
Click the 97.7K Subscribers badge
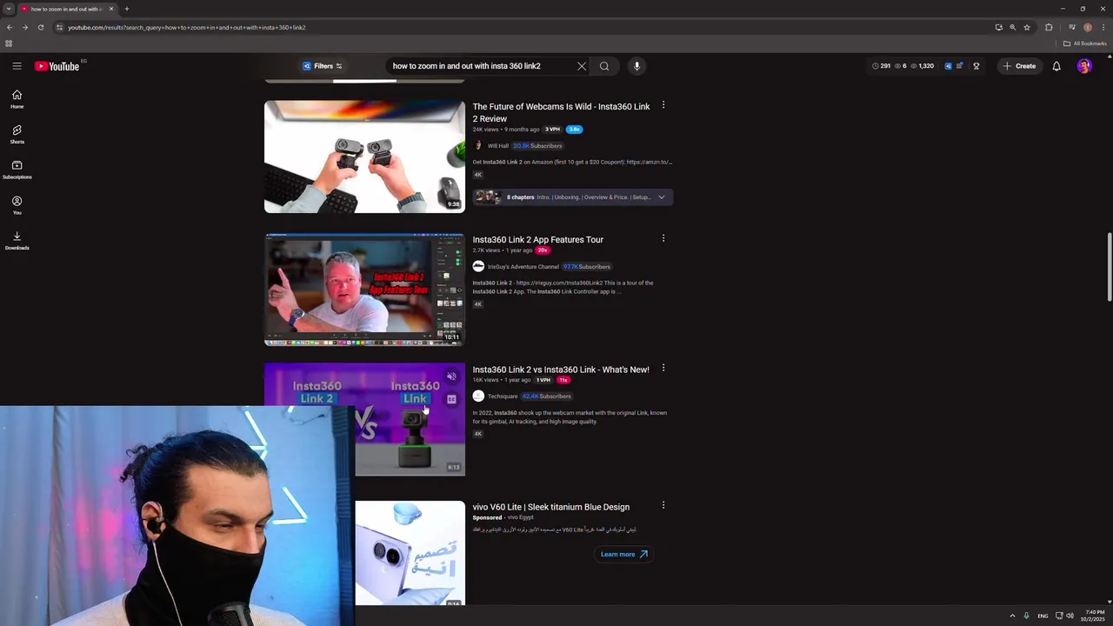[x=587, y=267]
